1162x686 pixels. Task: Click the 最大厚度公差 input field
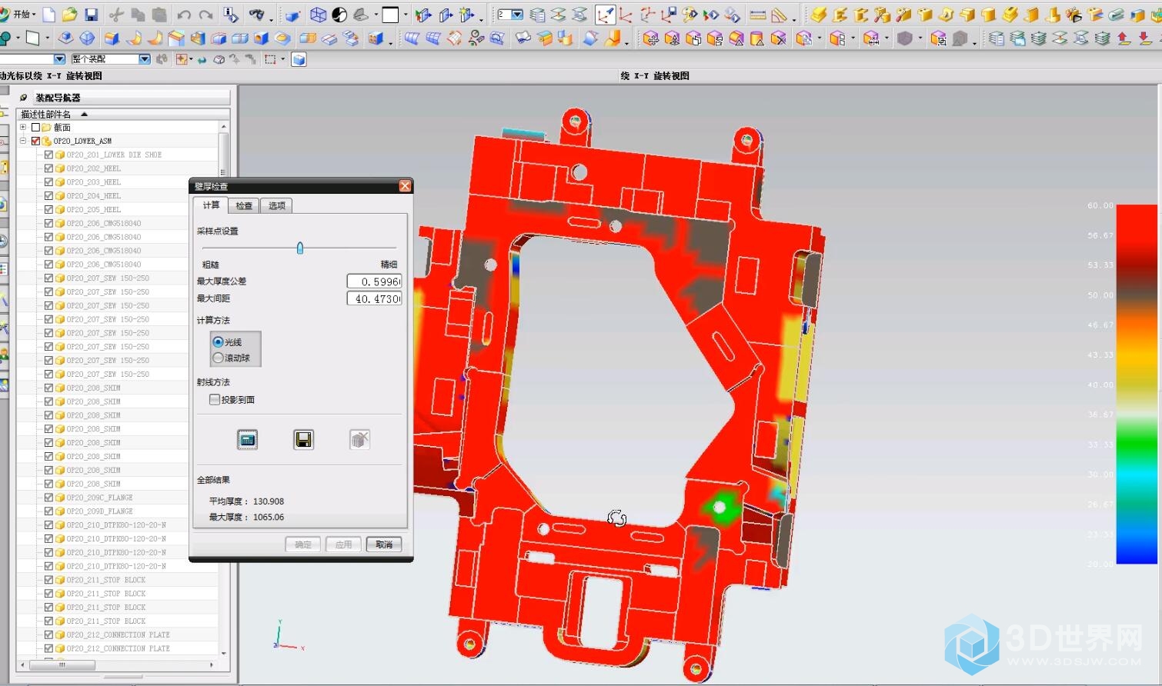click(374, 281)
